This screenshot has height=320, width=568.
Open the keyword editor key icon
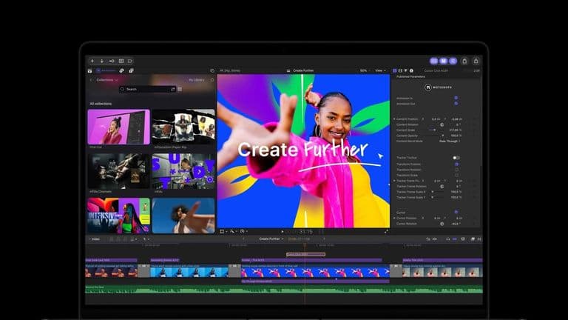(112, 61)
